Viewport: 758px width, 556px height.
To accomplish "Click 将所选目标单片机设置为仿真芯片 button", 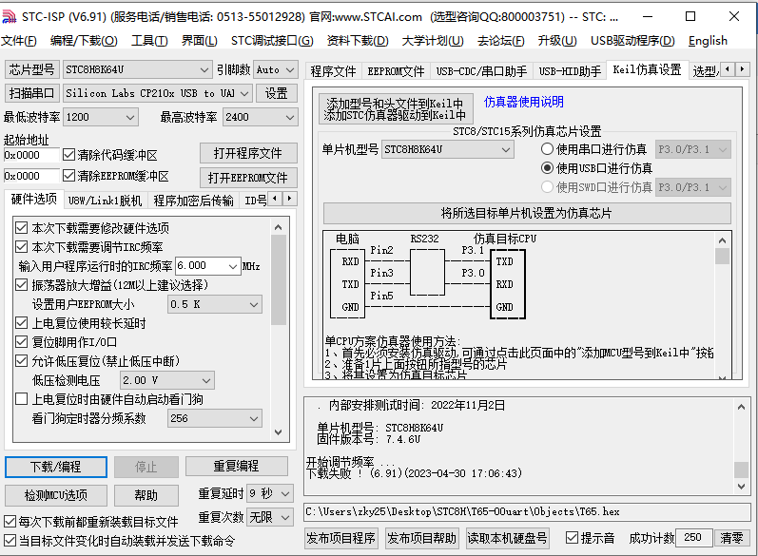I will coord(527,213).
